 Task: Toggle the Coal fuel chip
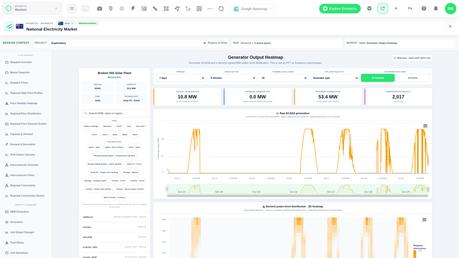coord(129,126)
